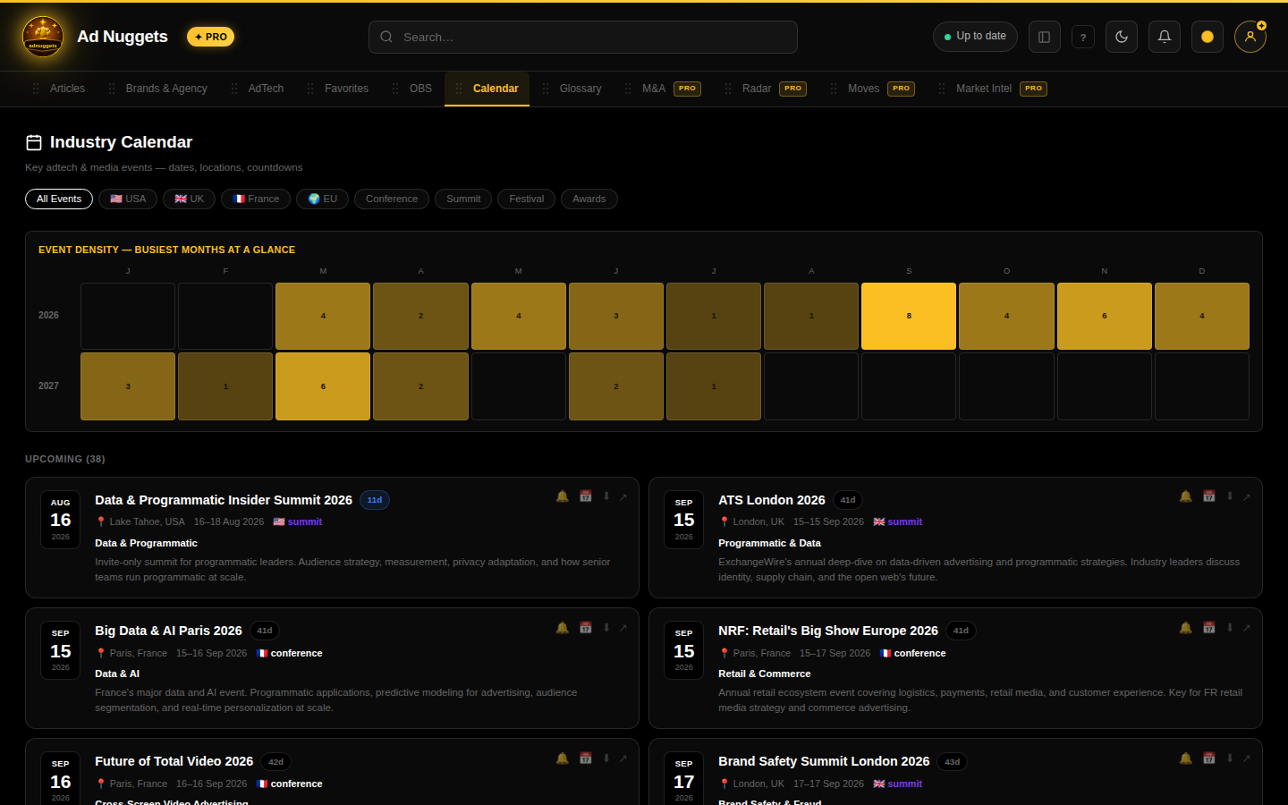Filter events by EU
1288x805 pixels.
pos(322,199)
